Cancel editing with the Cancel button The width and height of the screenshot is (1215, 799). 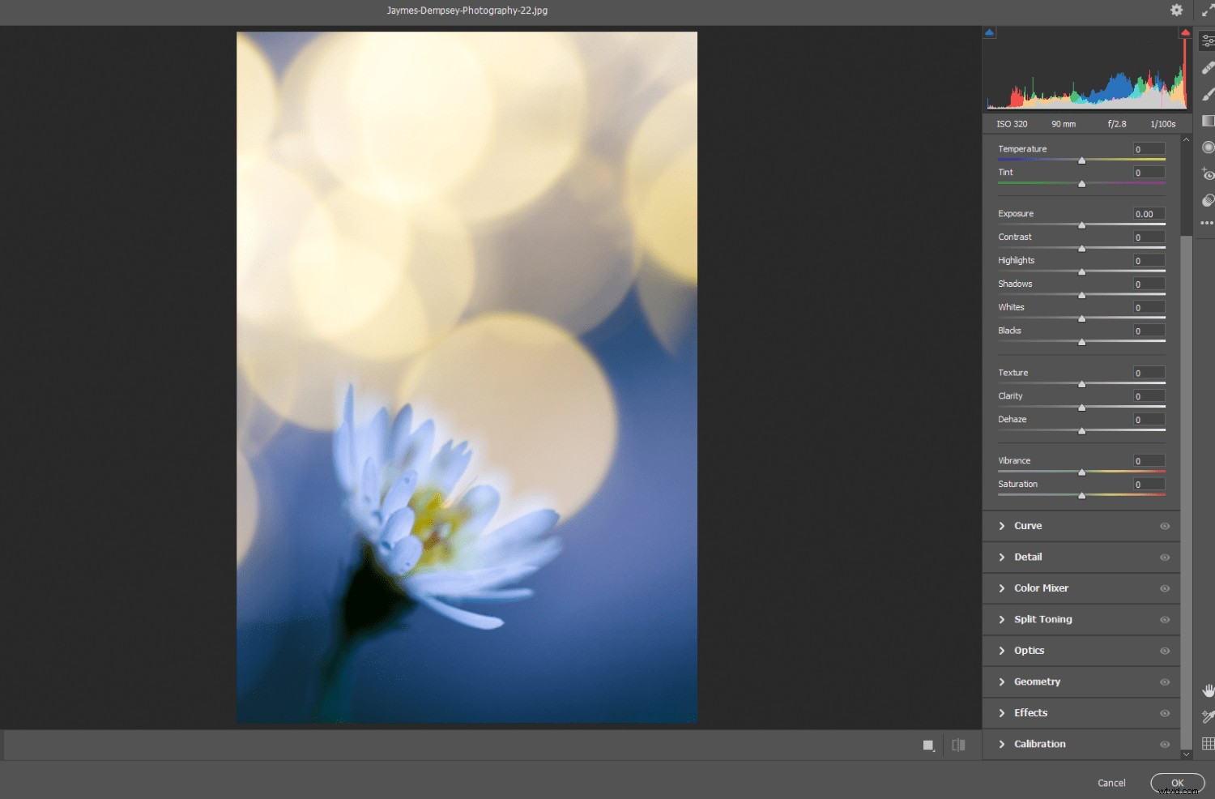coord(1111,783)
